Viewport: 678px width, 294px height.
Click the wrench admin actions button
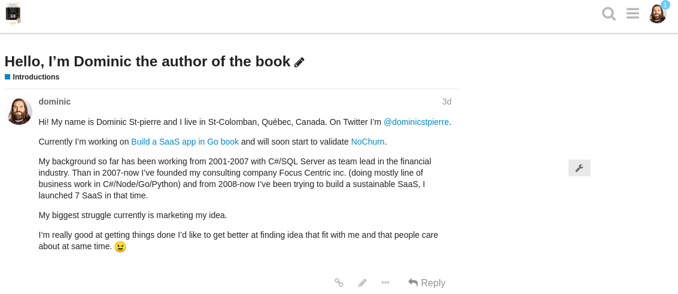(579, 168)
